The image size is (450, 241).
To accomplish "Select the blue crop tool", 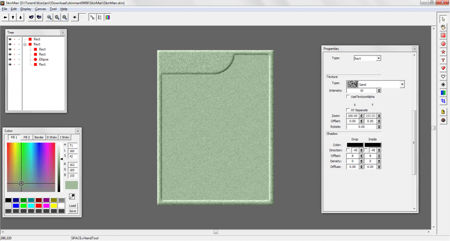I will [443, 101].
